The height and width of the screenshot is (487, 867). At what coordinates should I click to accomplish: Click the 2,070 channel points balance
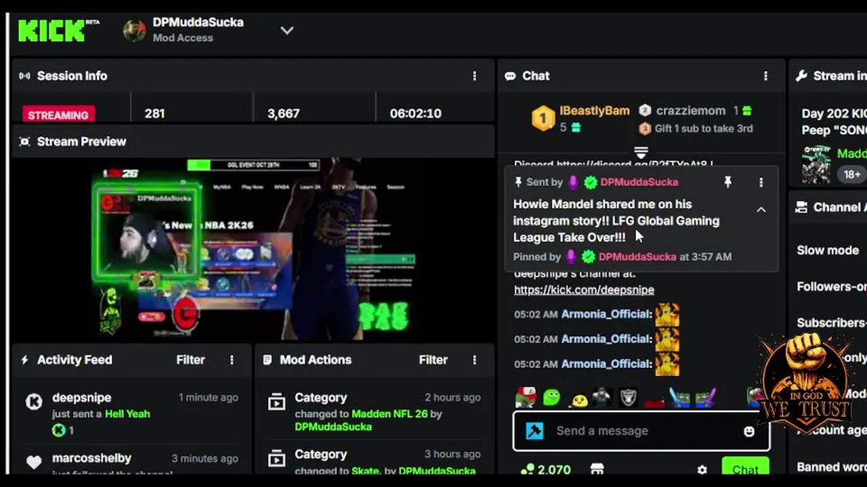546,469
